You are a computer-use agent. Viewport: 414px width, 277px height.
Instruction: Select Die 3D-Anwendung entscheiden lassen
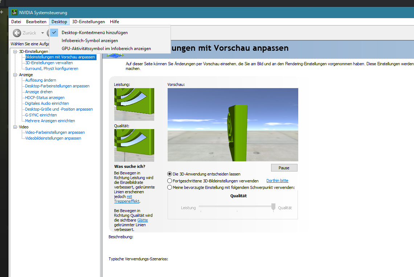pyautogui.click(x=170, y=174)
